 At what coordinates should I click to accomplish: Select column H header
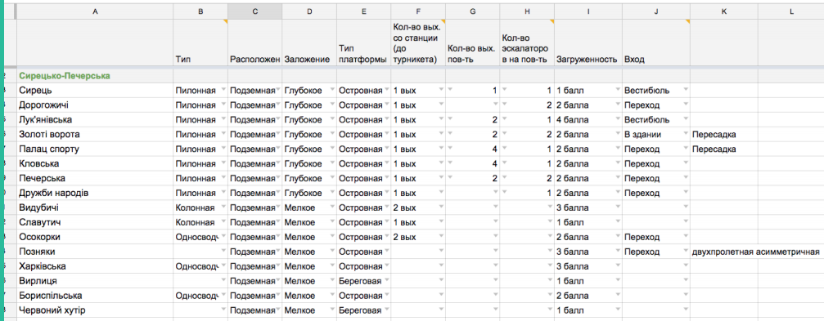click(x=527, y=11)
